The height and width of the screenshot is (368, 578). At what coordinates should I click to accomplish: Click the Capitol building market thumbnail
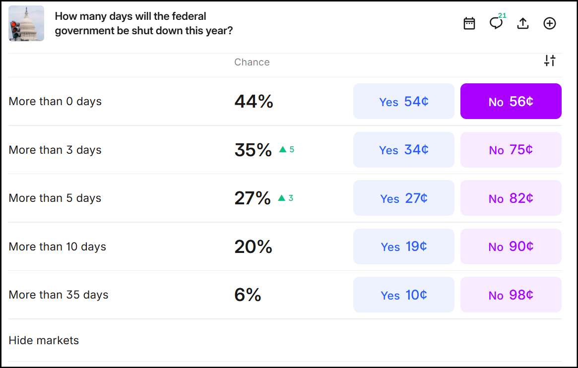click(26, 23)
